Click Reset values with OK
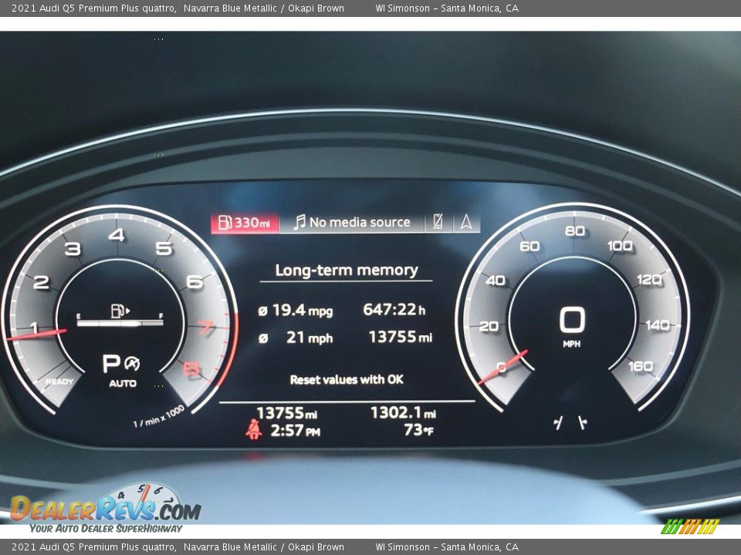This screenshot has height=555, width=741. [x=347, y=379]
